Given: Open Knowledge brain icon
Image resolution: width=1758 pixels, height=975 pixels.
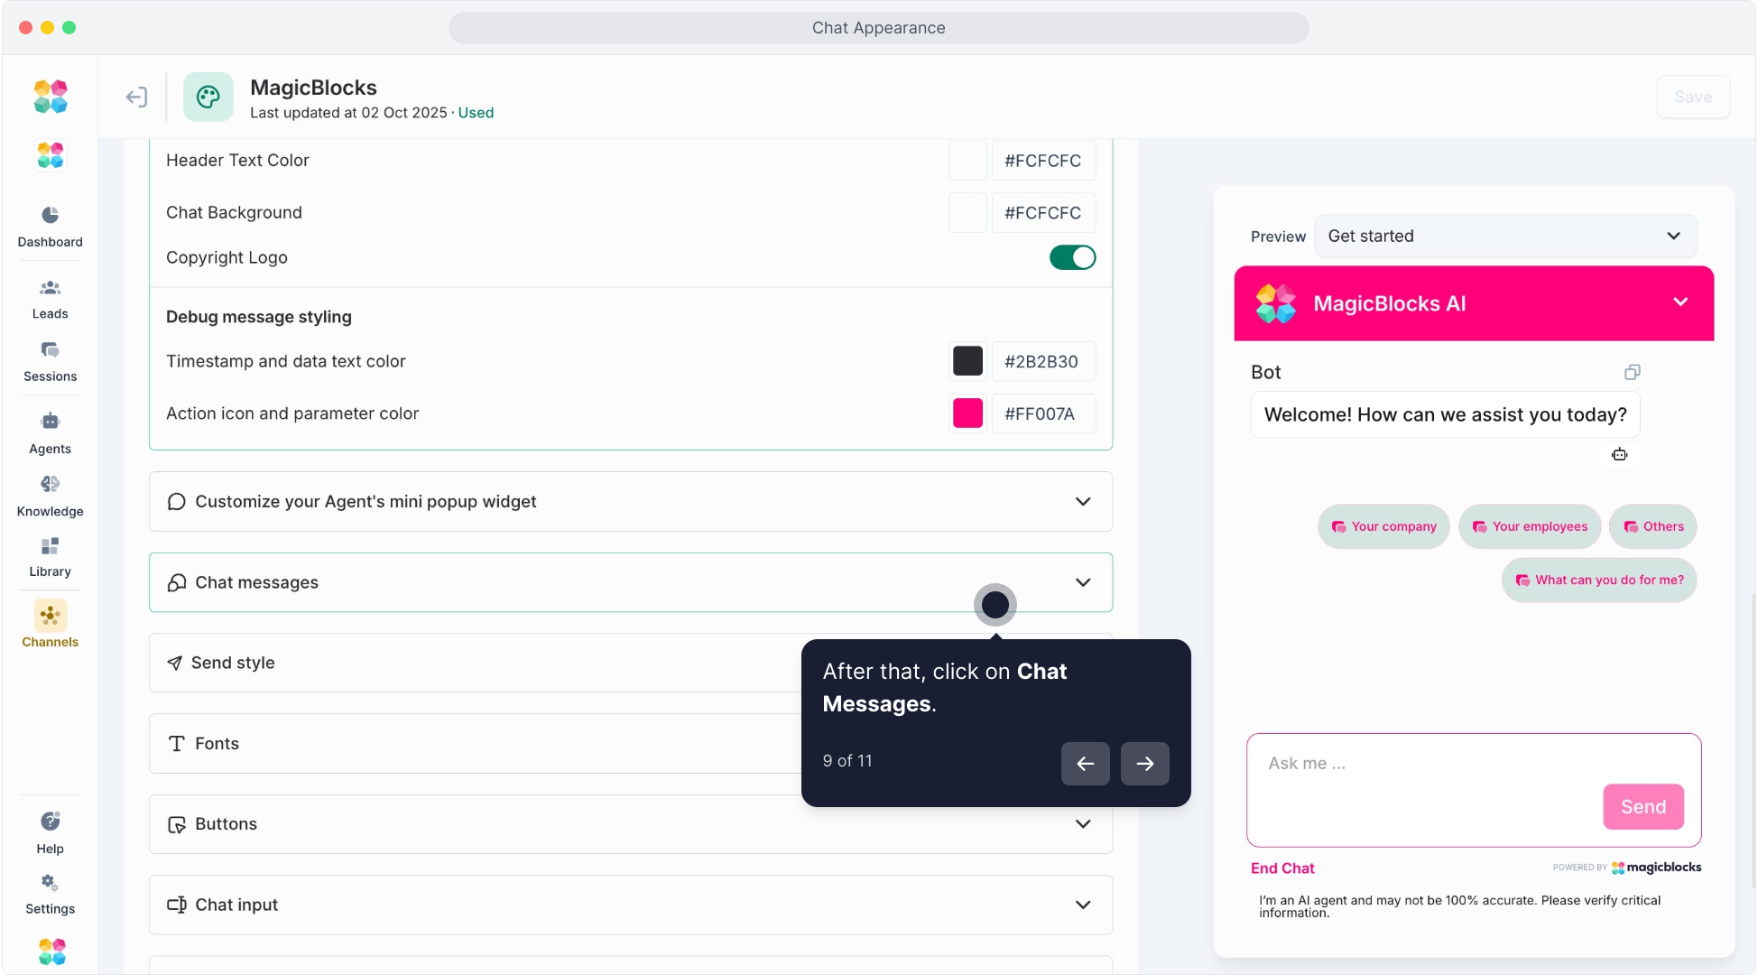Looking at the screenshot, I should coord(51,485).
